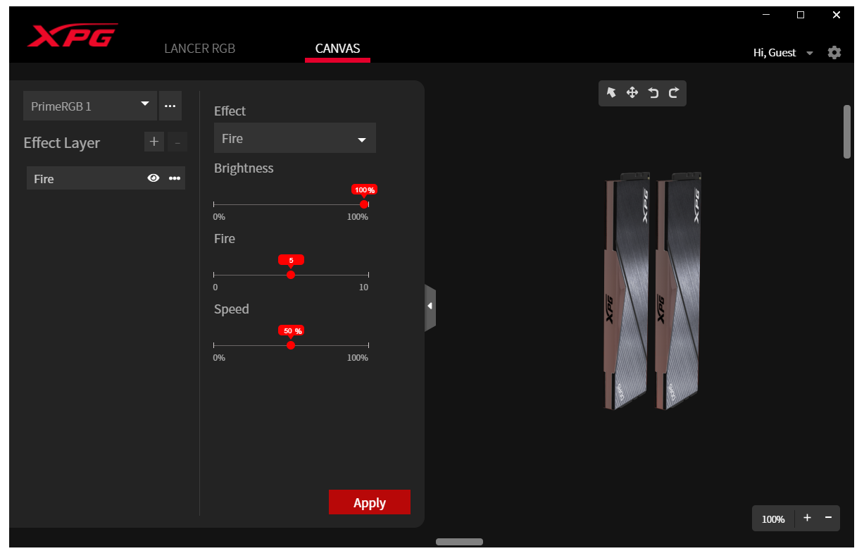Maximize the XPG window
This screenshot has height=551, width=864.
[x=801, y=15]
